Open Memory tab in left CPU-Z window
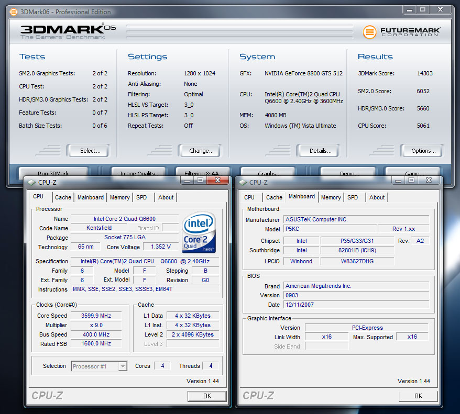Image resolution: width=460 pixels, height=414 pixels. [x=119, y=197]
